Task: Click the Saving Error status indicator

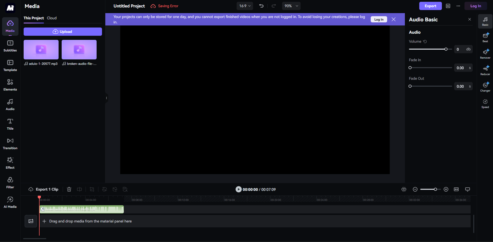Action: point(164,6)
